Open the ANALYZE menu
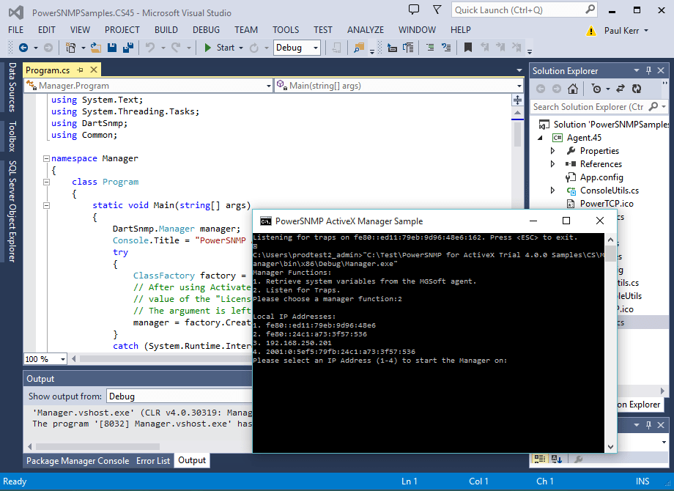Viewport: 674px width, 491px height. pyautogui.click(x=366, y=29)
